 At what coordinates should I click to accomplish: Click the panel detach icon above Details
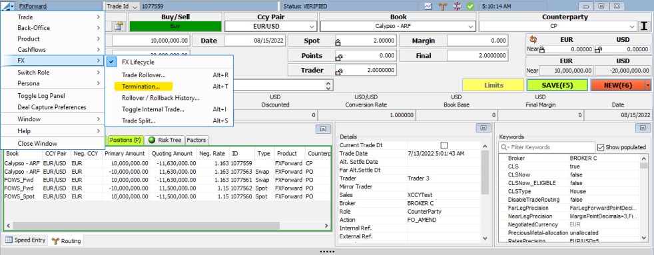(483, 128)
